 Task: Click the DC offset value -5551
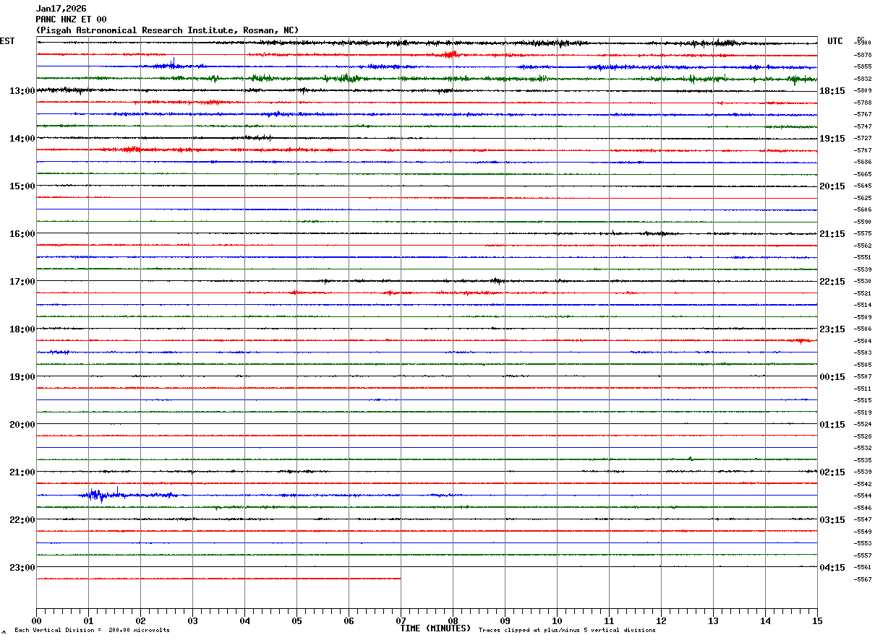point(863,257)
